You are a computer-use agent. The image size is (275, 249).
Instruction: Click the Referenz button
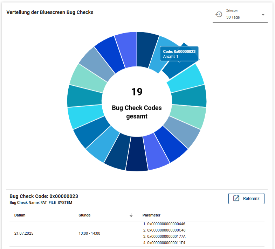pos(246,198)
